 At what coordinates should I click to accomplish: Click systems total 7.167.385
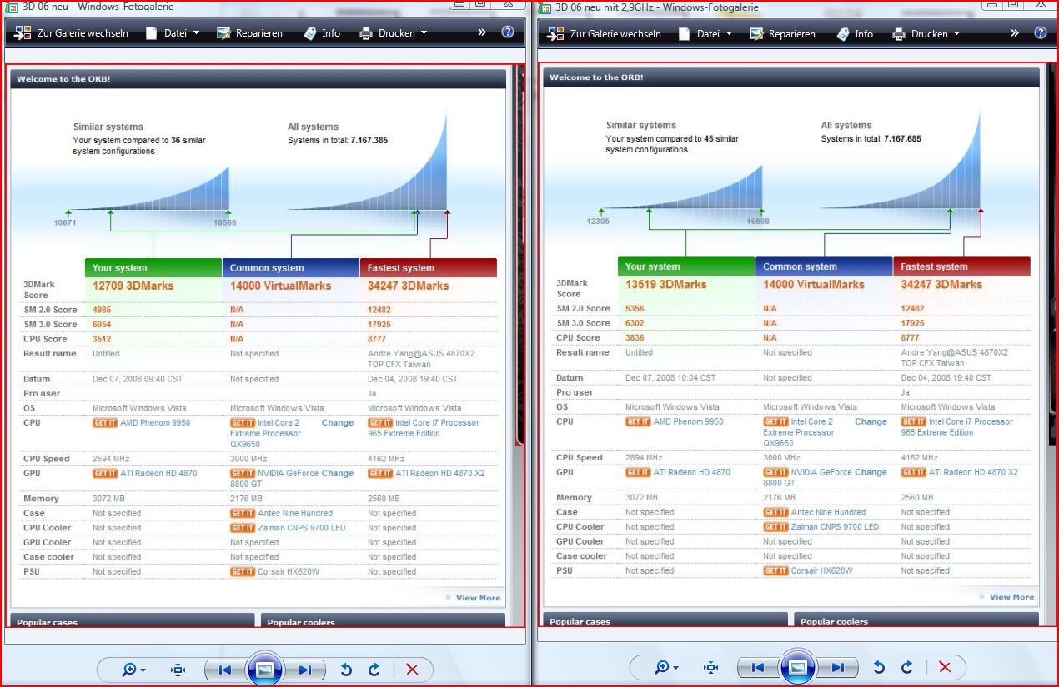(369, 140)
